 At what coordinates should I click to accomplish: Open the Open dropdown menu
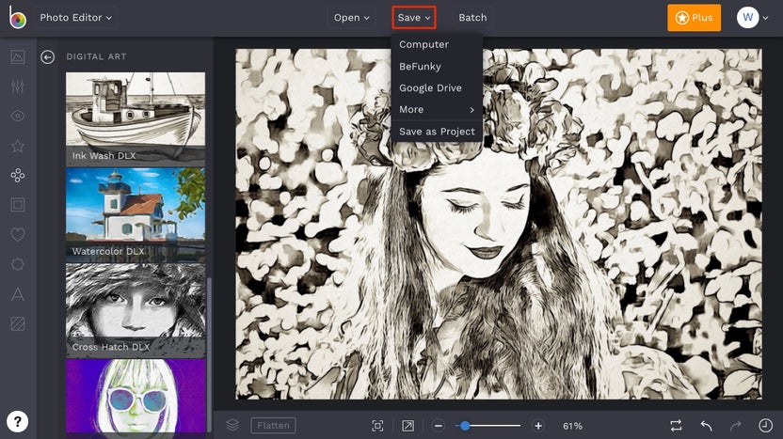352,18
